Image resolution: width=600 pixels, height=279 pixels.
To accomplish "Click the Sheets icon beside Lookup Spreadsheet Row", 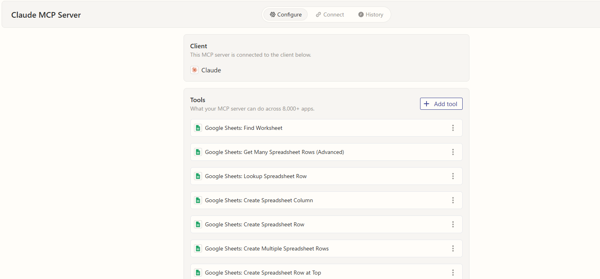I will pyautogui.click(x=198, y=176).
